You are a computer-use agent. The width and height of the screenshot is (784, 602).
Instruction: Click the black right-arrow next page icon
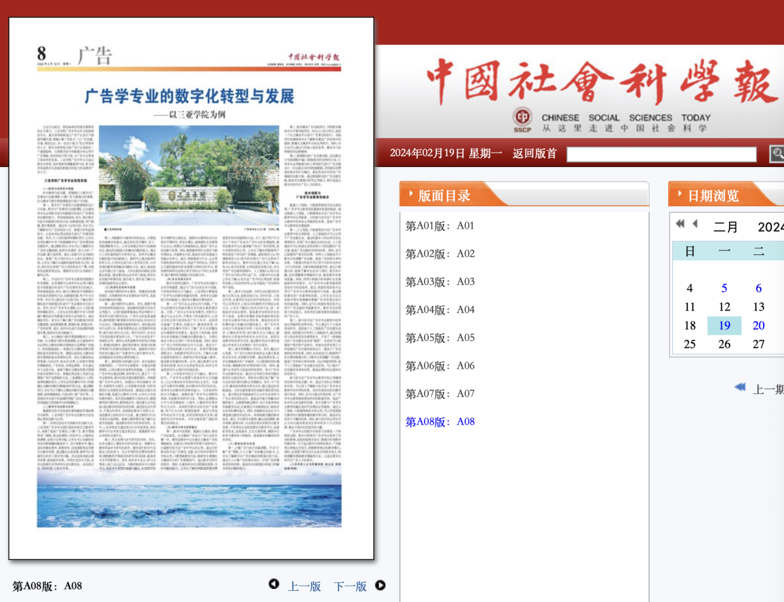[381, 585]
